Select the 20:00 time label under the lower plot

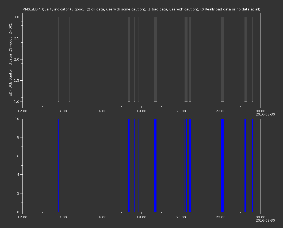pyautogui.click(x=181, y=217)
